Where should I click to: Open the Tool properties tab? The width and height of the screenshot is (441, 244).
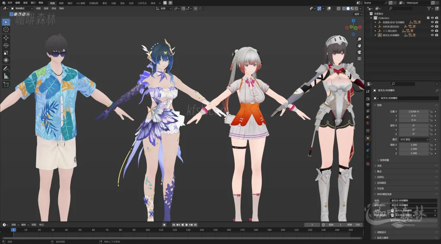(x=368, y=91)
